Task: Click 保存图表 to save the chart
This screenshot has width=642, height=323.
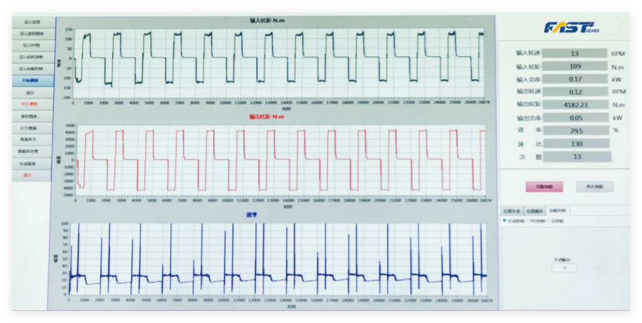Action: [32, 116]
